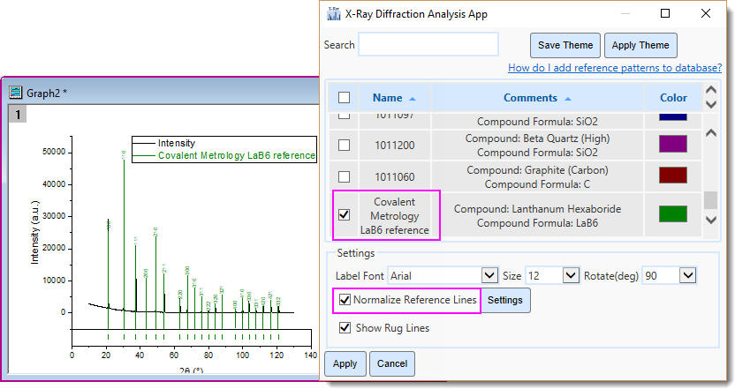Open the font Size 12 dropdown
Viewport: 735px width, 389px height.
coord(571,275)
